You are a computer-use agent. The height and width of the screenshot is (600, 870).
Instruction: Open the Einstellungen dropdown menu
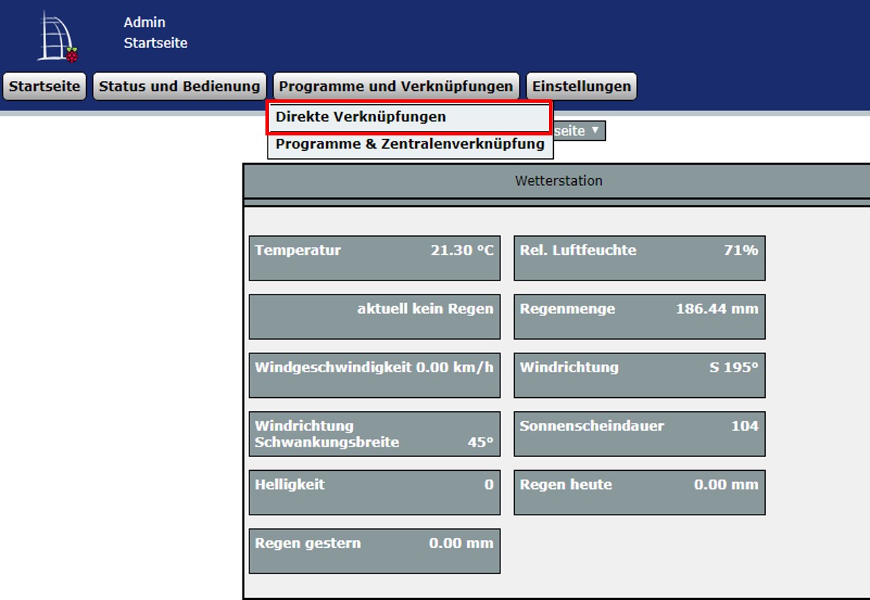click(582, 85)
